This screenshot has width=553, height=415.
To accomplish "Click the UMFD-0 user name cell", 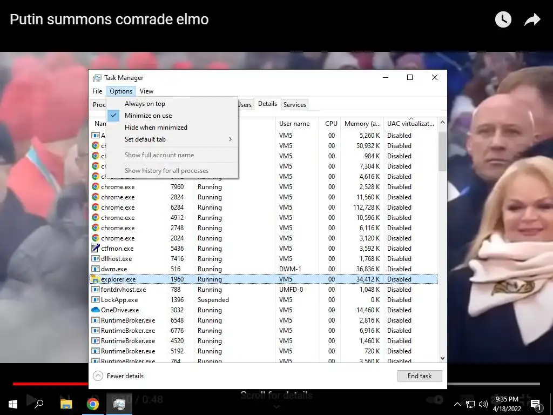I will tap(291, 290).
